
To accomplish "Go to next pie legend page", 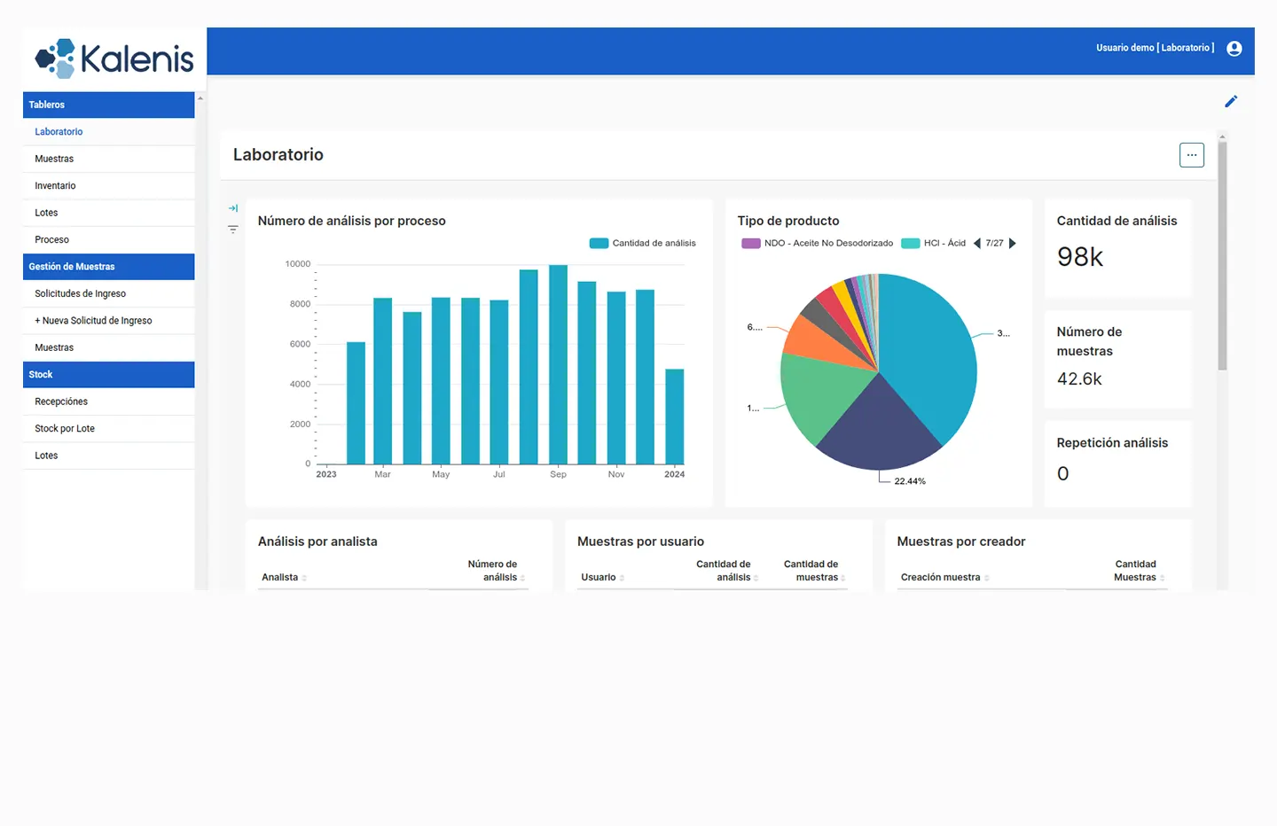I will pyautogui.click(x=1013, y=243).
